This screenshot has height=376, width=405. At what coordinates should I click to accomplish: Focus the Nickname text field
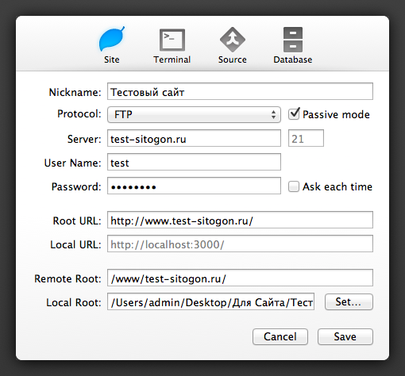coord(240,91)
